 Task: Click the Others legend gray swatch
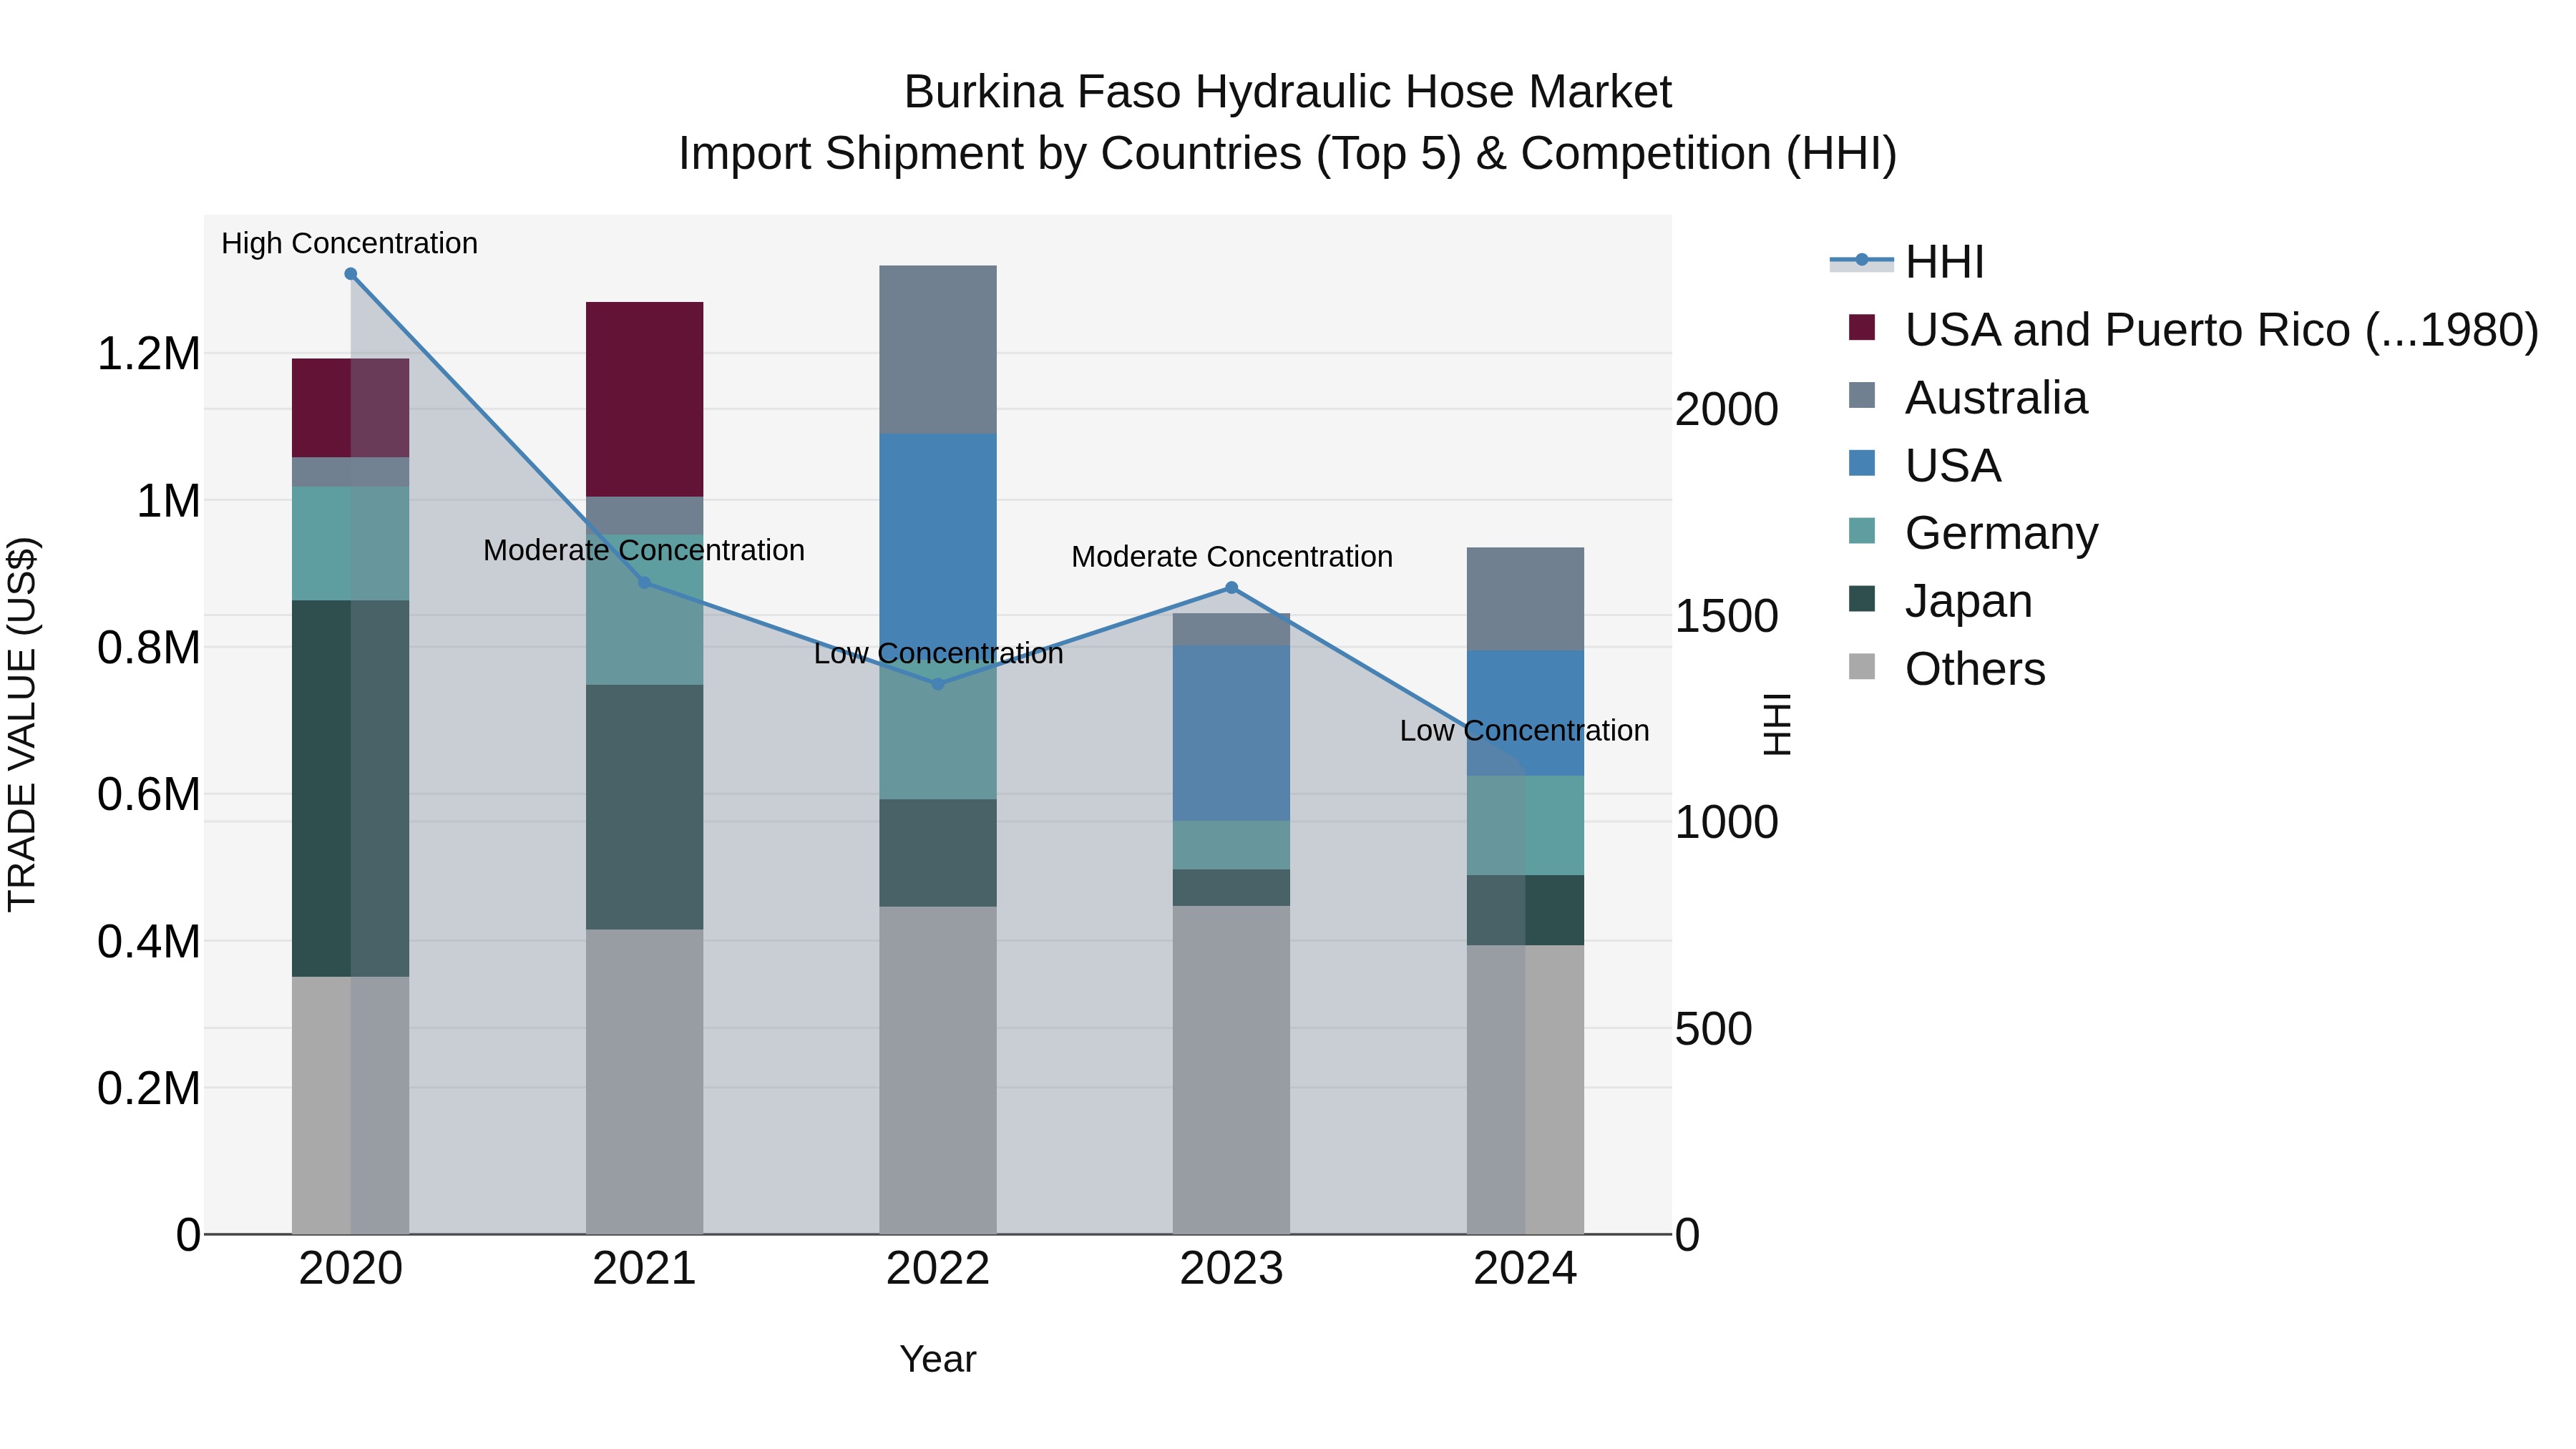click(1862, 666)
